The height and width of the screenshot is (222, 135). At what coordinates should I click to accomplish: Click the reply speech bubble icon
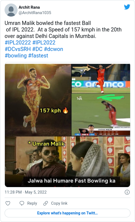tap(22, 203)
